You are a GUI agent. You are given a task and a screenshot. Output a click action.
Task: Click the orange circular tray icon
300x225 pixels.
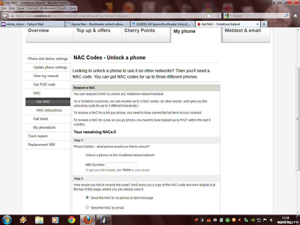point(234,220)
